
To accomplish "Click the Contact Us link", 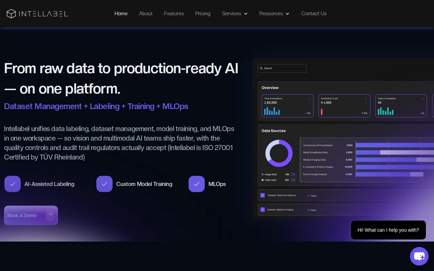I will [x=314, y=14].
